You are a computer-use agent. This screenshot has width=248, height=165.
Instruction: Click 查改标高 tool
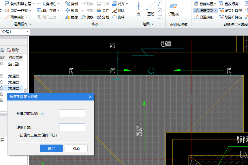coord(229,4)
